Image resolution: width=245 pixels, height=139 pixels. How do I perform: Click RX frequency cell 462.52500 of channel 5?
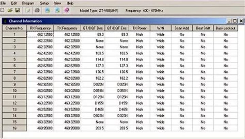pos(40,59)
